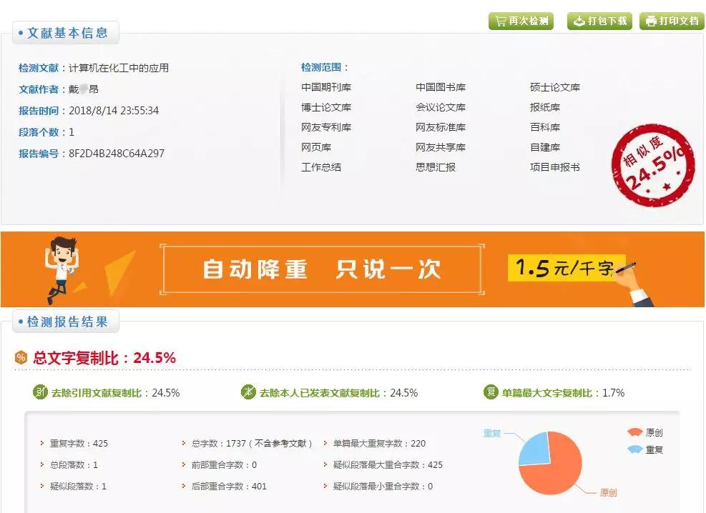Viewport: 706px width, 513px height.
Task: Click the shopping cart icon on 再次检测
Action: pyautogui.click(x=501, y=21)
